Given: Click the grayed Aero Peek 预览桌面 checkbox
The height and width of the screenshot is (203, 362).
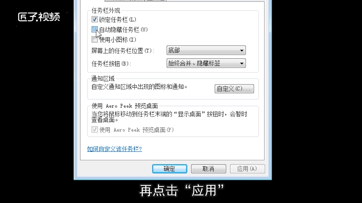Looking at the screenshot, I should [x=94, y=130].
